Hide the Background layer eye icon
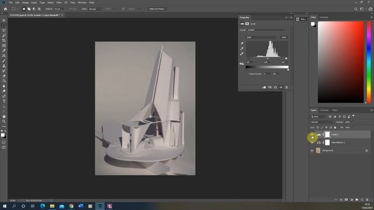Image resolution: width=374 pixels, height=210 pixels. (x=312, y=150)
